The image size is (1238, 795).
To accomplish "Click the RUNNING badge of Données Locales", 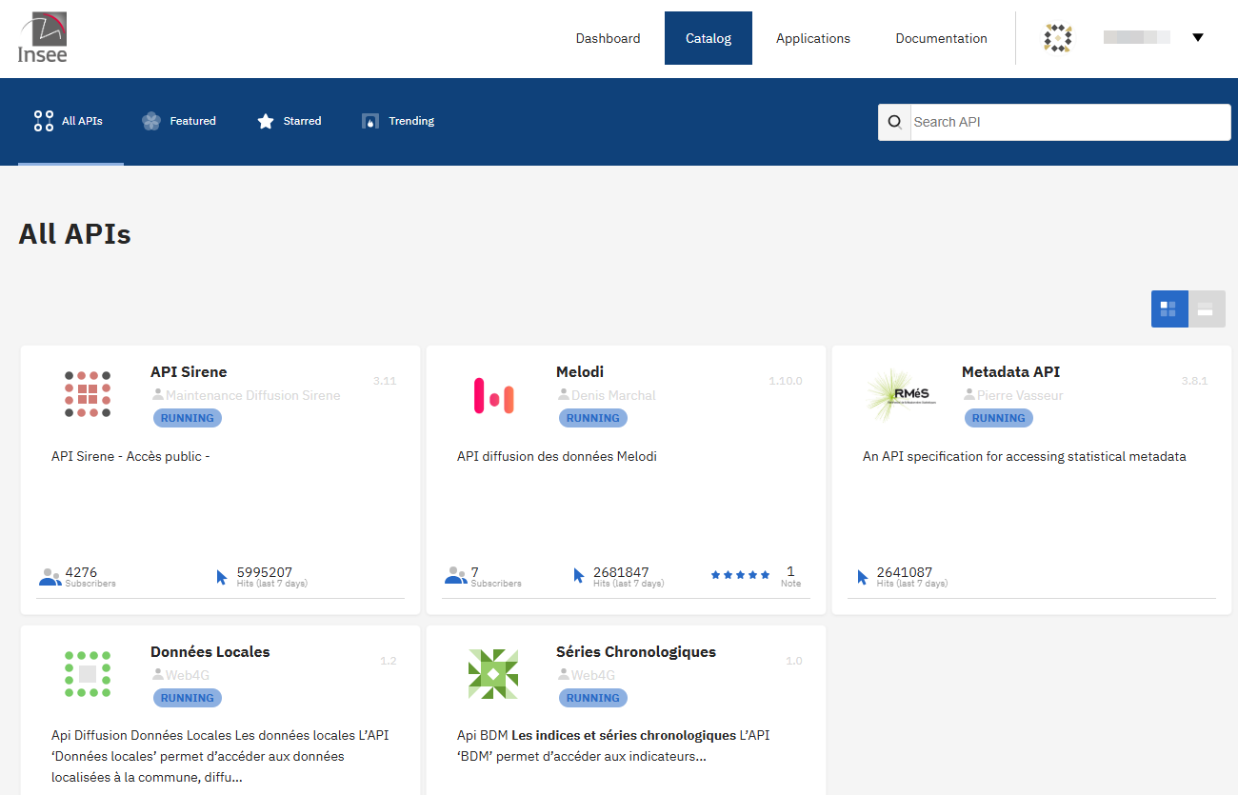I will (x=187, y=698).
